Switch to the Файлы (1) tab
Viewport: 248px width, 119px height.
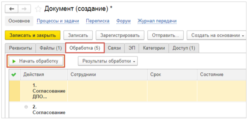[51, 48]
